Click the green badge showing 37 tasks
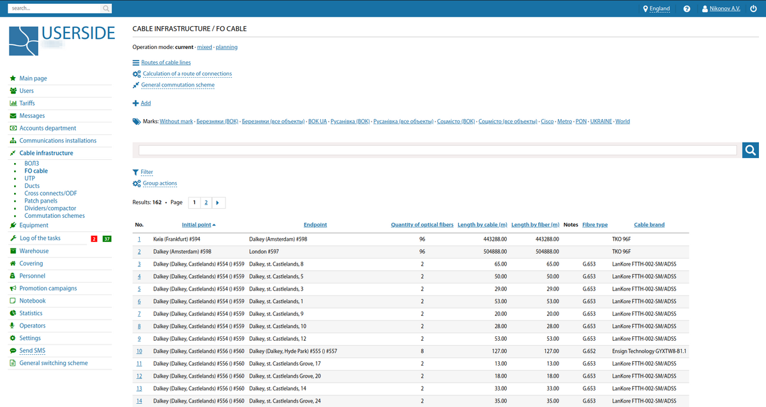The image size is (766, 407). point(107,239)
